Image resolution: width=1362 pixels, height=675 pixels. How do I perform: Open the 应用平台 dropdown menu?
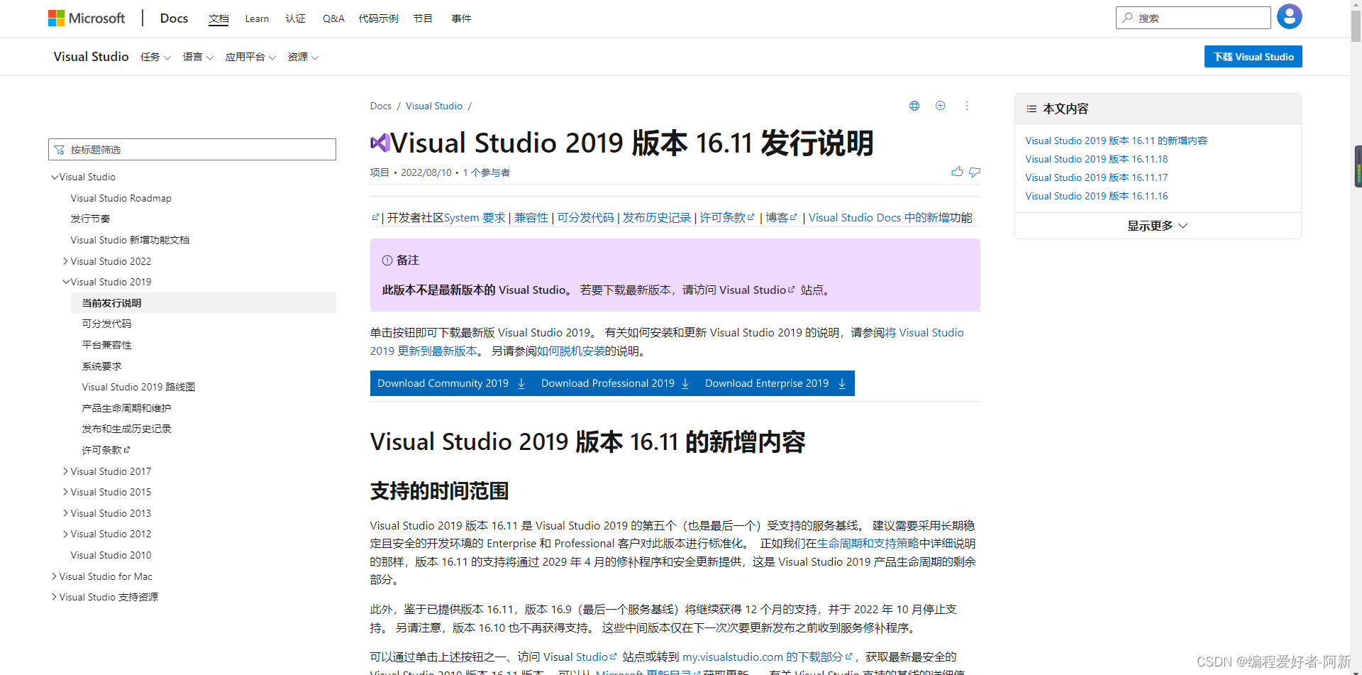tap(250, 57)
